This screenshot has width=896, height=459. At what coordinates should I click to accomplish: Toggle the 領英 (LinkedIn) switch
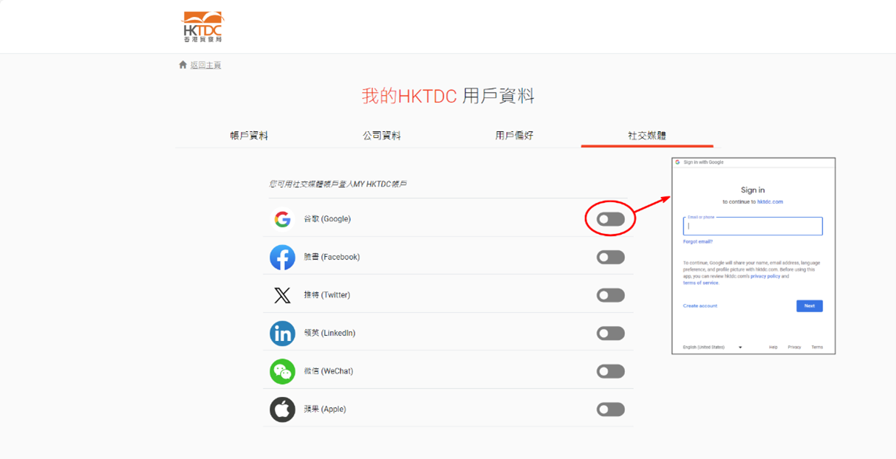coord(611,334)
